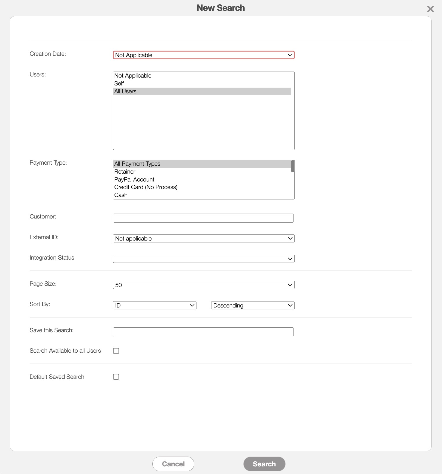Open the Integration Status dropdown
Viewport: 442px width, 474px height.
[204, 259]
